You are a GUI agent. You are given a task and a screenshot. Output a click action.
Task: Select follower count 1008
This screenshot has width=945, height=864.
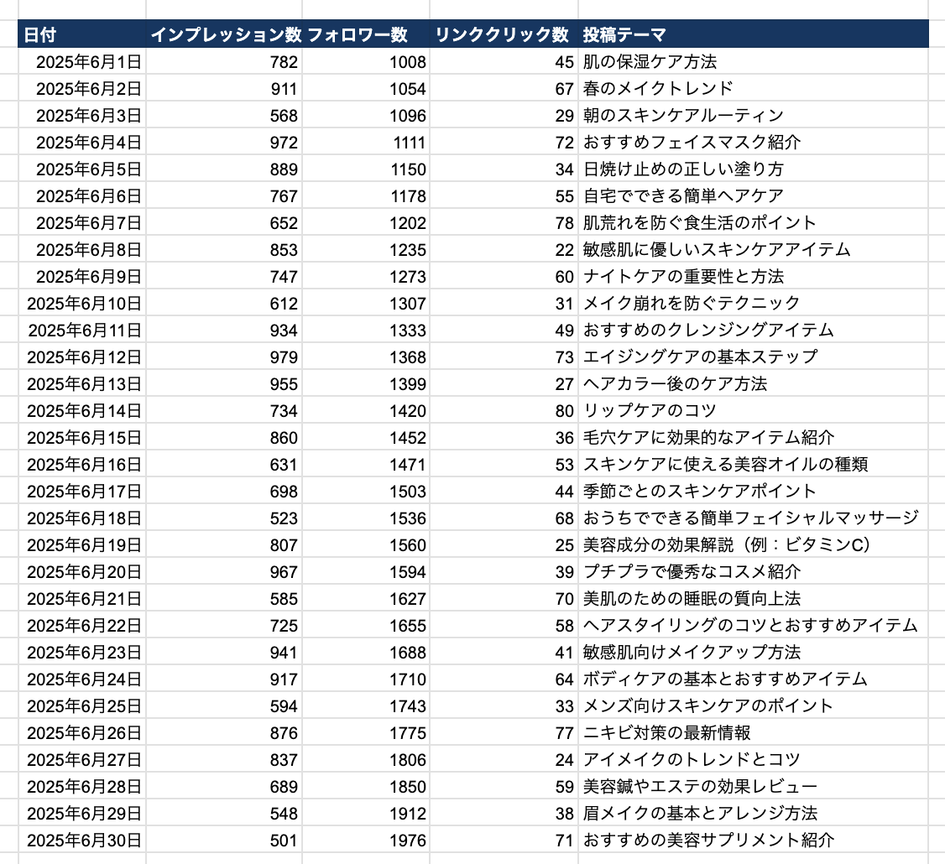coord(366,61)
